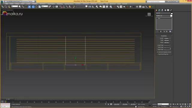Screen dimensions: 192x108
Task: Enable Real-World Map Size checkbox
Action: (x=157, y=54)
